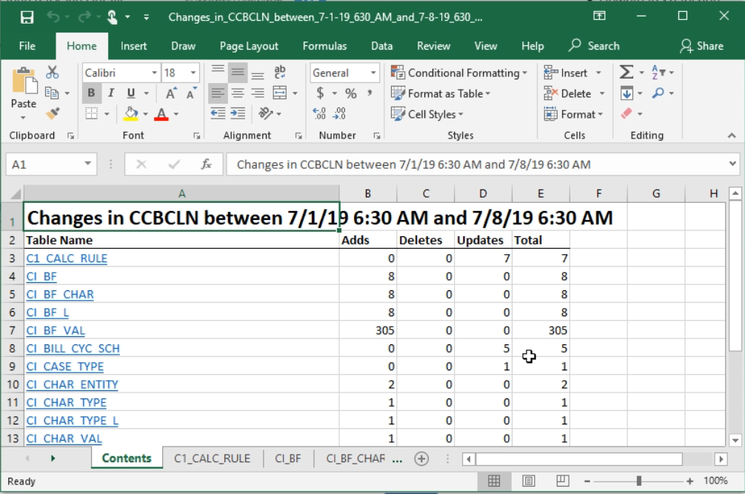Toggle Underline formatting
745x494 pixels.
[131, 93]
